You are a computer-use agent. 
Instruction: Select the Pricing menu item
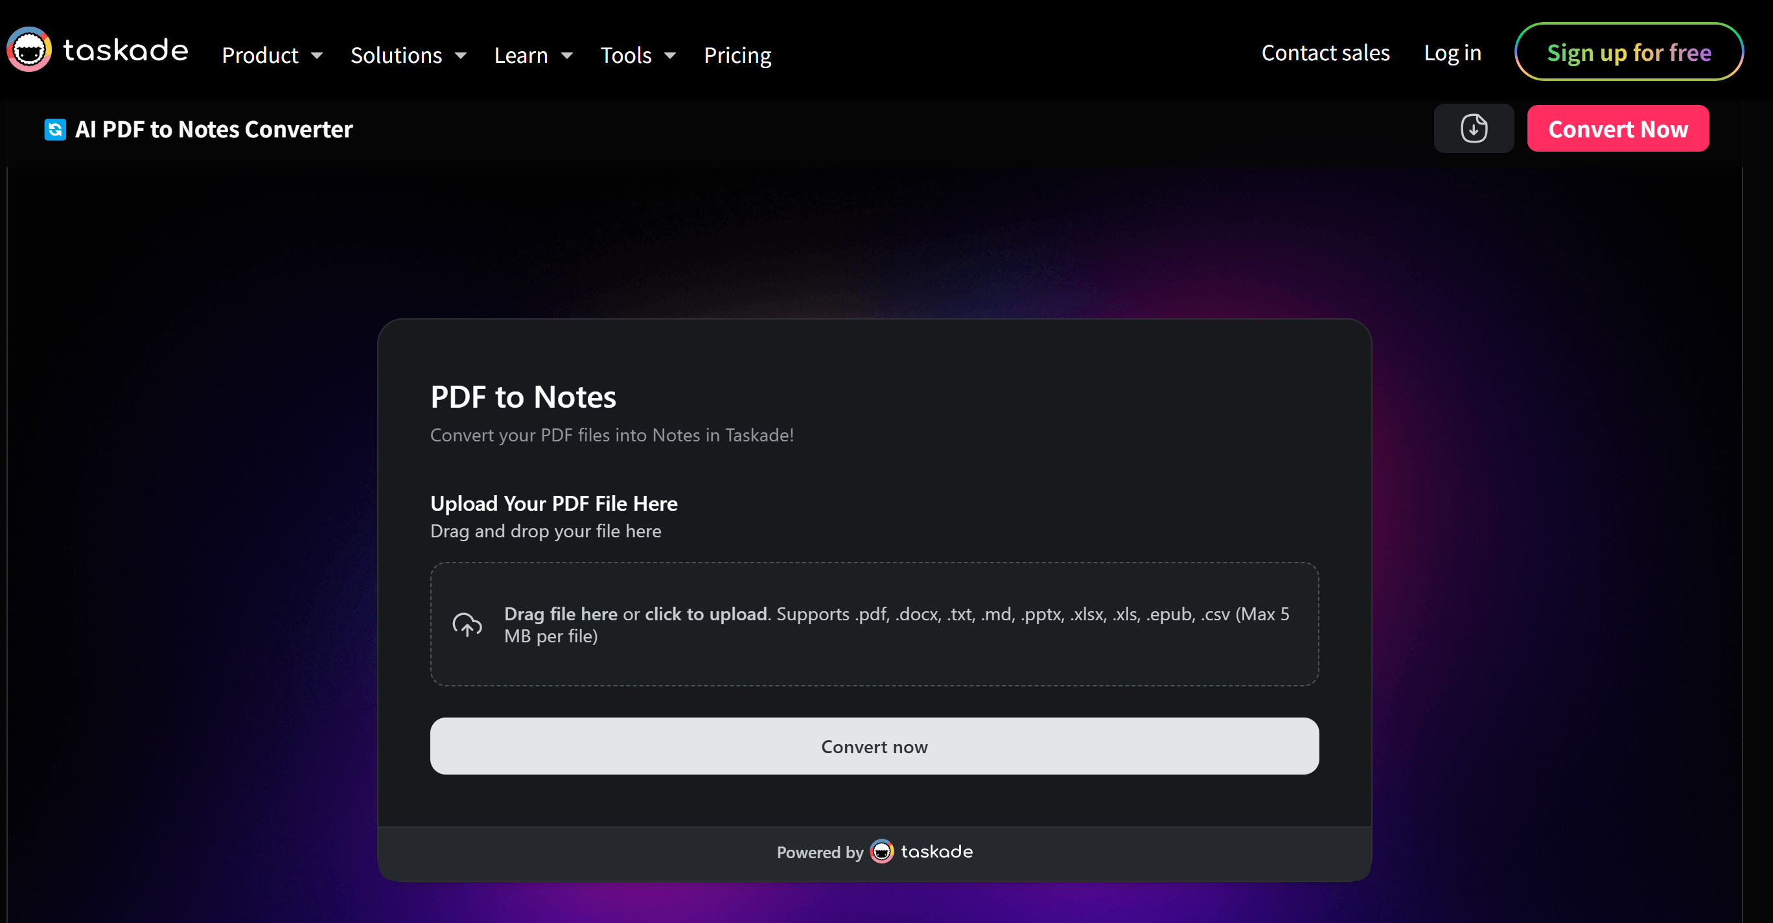coord(737,55)
